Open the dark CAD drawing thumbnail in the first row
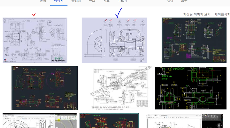The image size is (230, 128). click(194, 40)
